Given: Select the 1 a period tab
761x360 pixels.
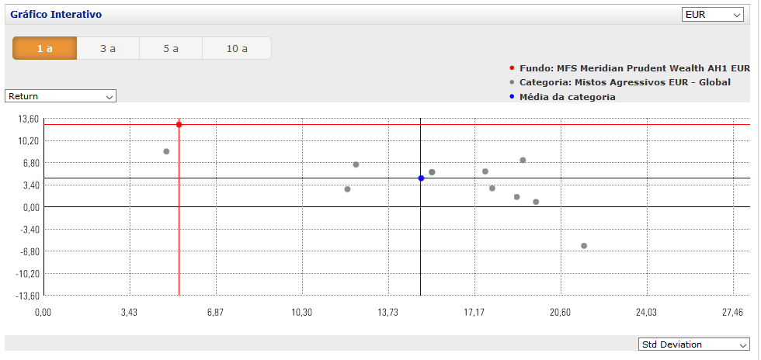Looking at the screenshot, I should (x=44, y=48).
